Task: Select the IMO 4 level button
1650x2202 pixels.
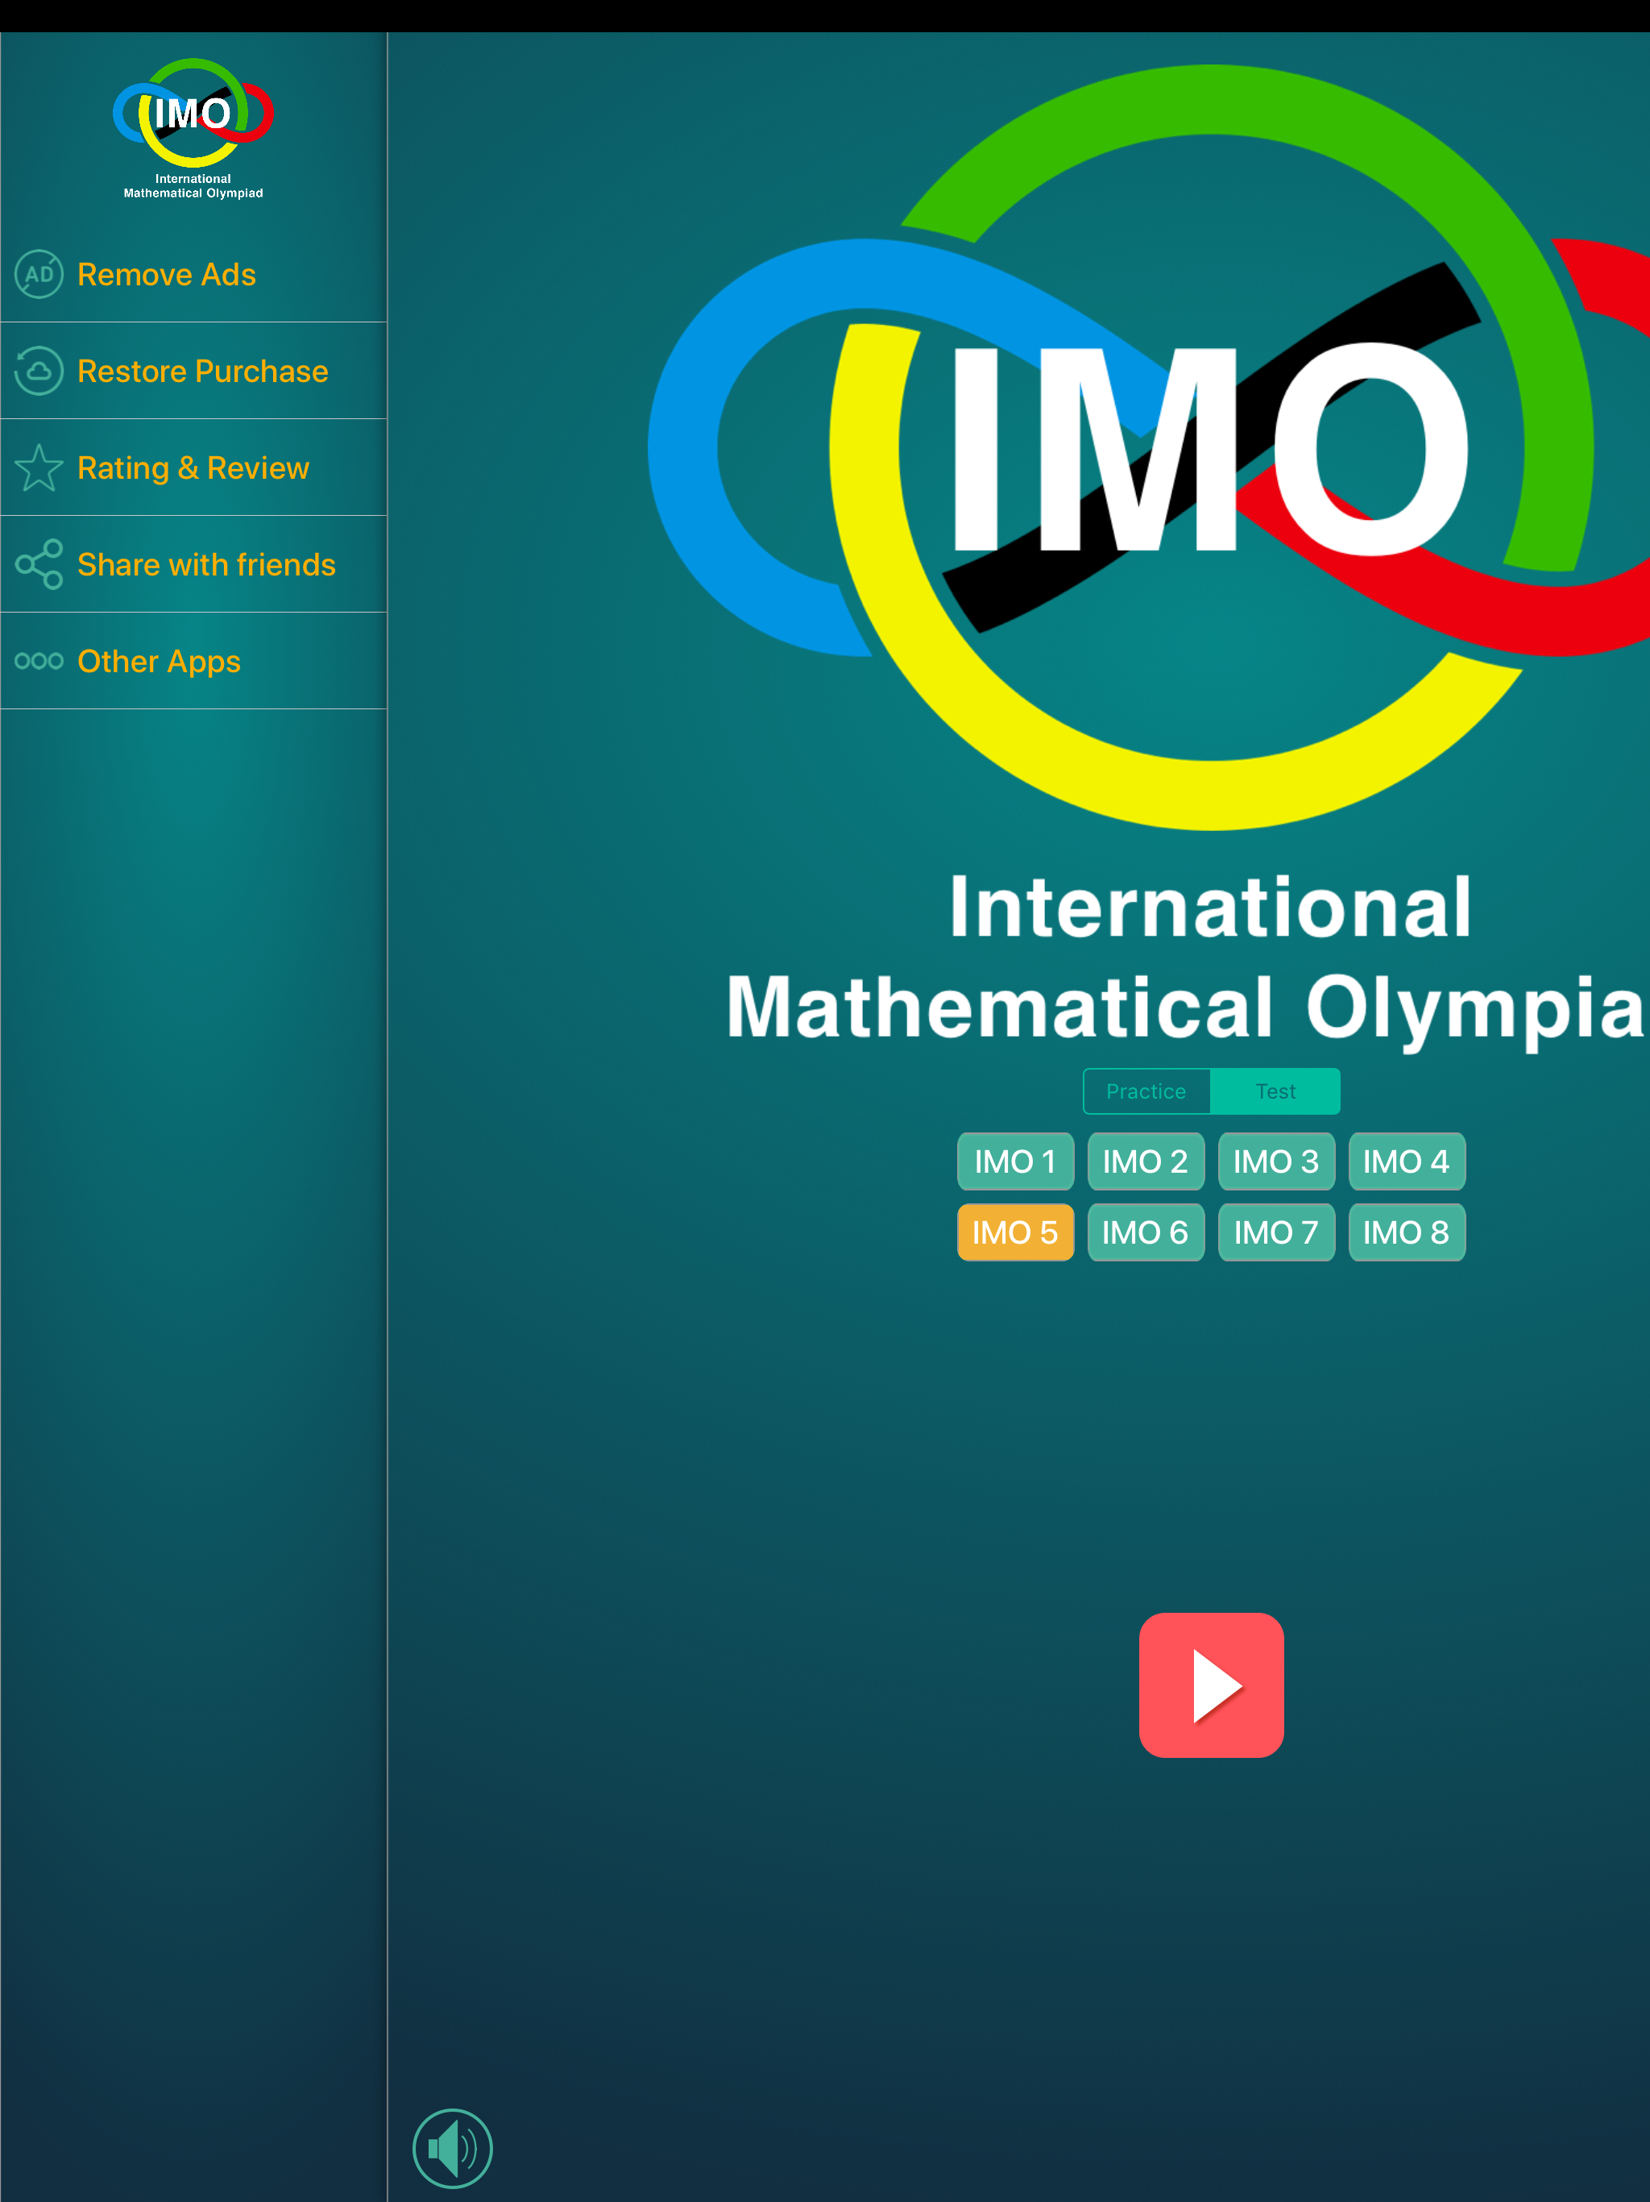Action: point(1406,1161)
